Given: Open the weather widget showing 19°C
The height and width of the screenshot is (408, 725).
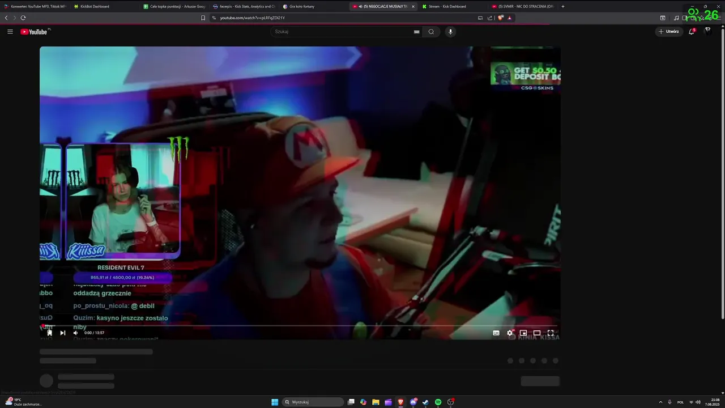Looking at the screenshot, I should coord(24,402).
